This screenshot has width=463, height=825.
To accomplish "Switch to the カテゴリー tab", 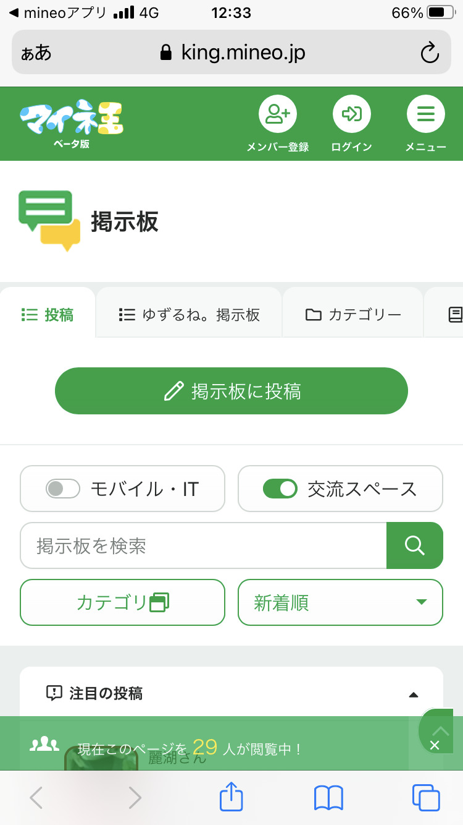I will [353, 315].
